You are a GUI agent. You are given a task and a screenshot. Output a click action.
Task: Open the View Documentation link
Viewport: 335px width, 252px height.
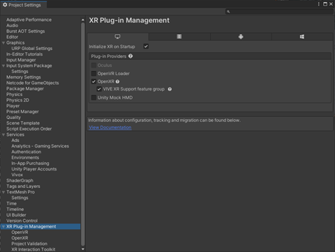[110, 127]
